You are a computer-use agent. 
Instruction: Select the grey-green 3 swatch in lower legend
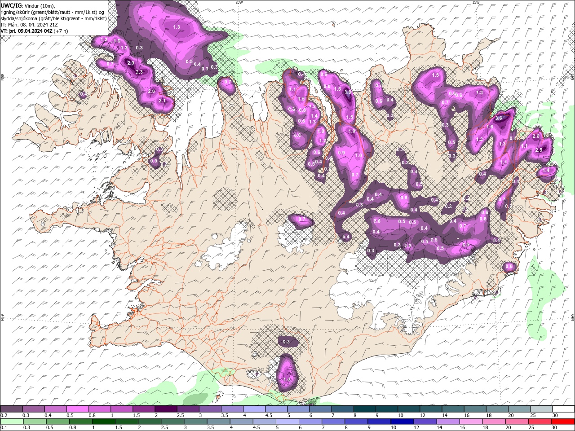(195, 422)
